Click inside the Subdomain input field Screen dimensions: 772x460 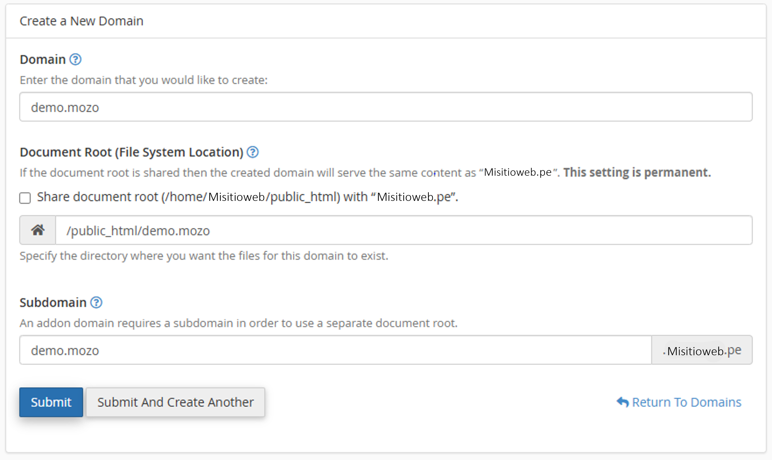pos(335,350)
